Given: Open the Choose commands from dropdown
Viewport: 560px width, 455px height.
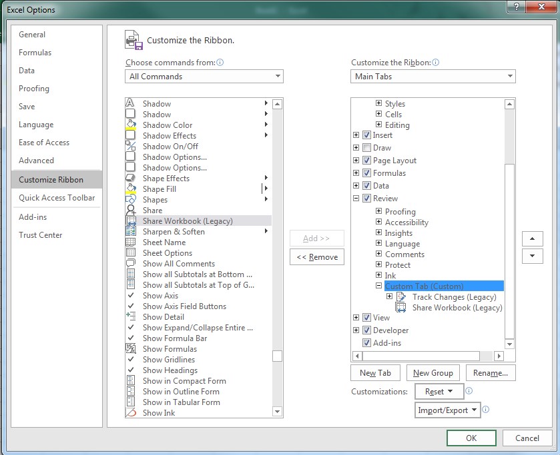Looking at the screenshot, I should (204, 77).
